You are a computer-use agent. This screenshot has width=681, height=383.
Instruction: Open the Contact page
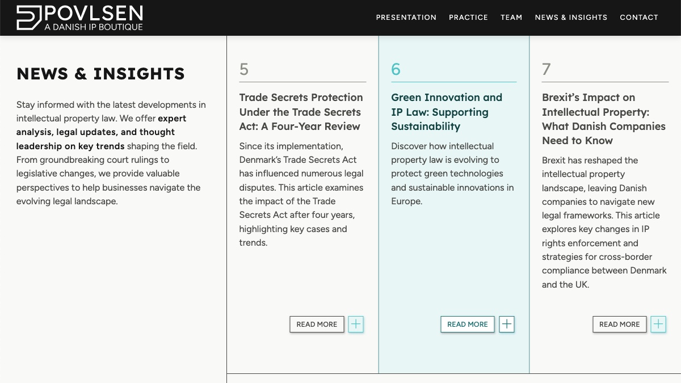639,18
